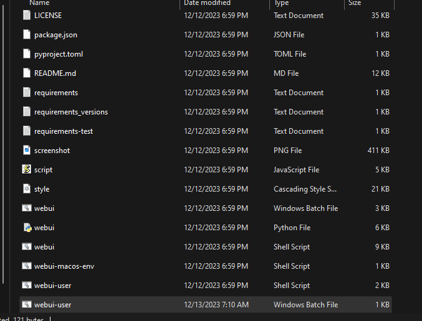This screenshot has height=321, width=422.
Task: Click the 9 KB webui Shell Script icon
Action: pos(27,246)
